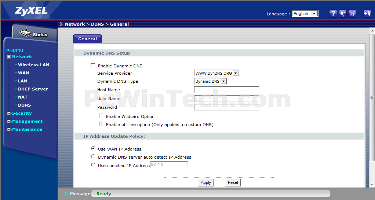The height and width of the screenshot is (200, 375).
Task: Open Wireless LAN in the sidebar
Action: [x=33, y=65]
